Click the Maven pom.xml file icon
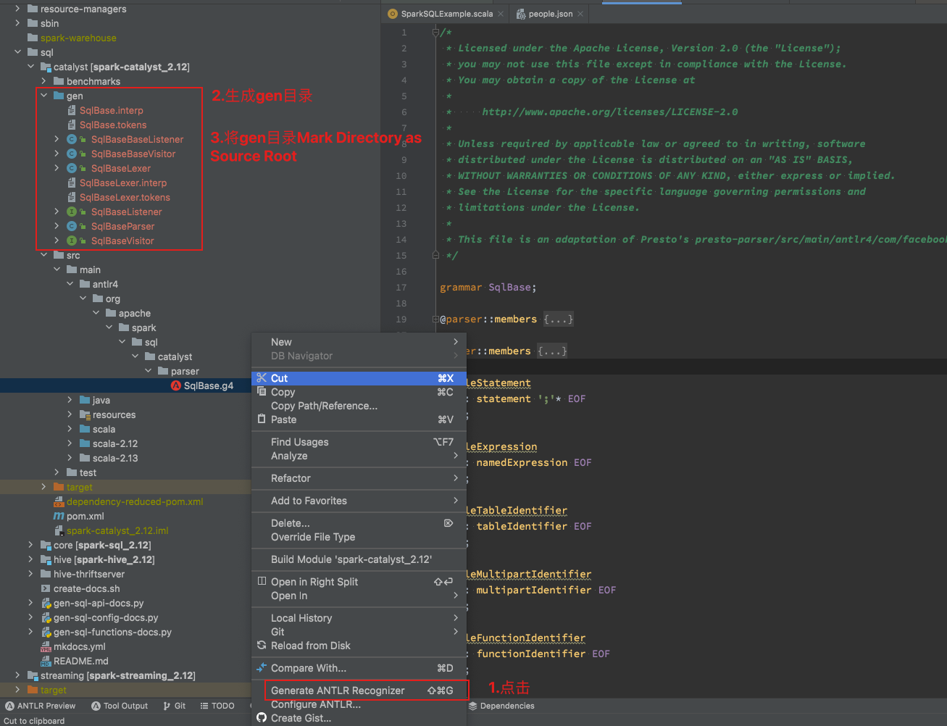The height and width of the screenshot is (726, 947). [x=59, y=516]
